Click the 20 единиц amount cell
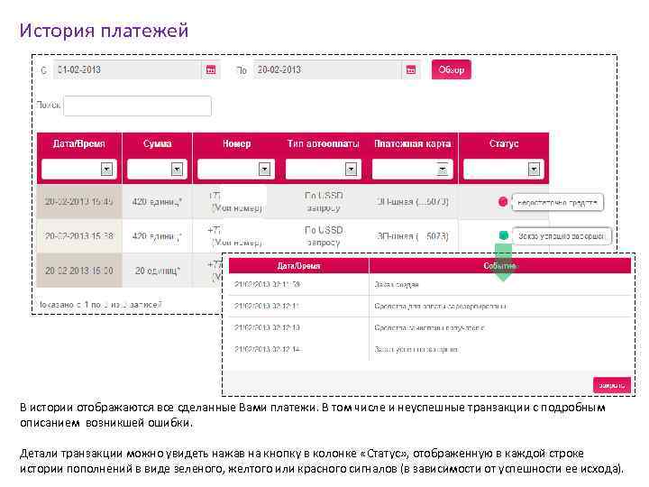 tap(158, 271)
